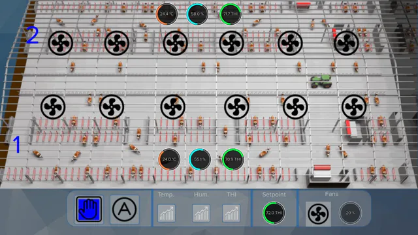The image size is (418, 235).
Task: Toggle the fan icon in Fans panel
Action: coord(318,214)
